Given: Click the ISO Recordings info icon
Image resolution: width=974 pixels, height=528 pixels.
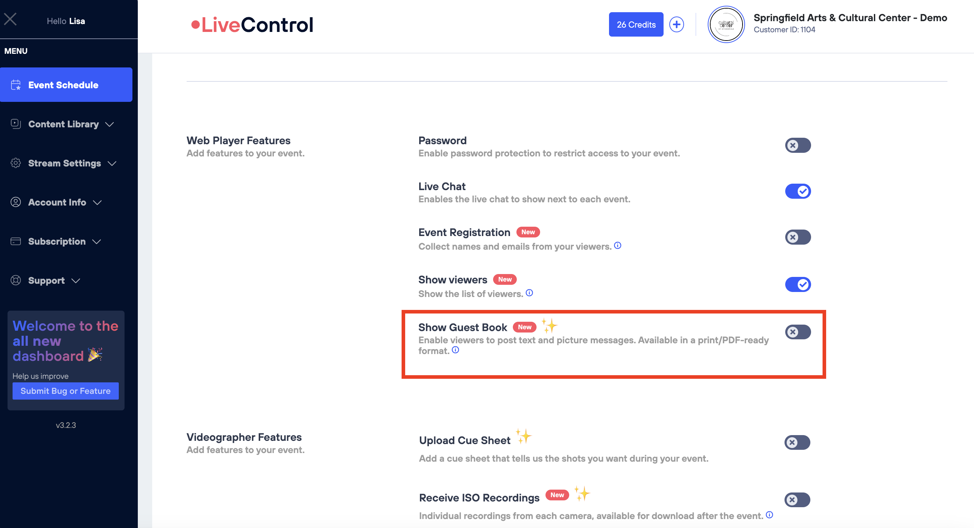Looking at the screenshot, I should click(x=769, y=515).
